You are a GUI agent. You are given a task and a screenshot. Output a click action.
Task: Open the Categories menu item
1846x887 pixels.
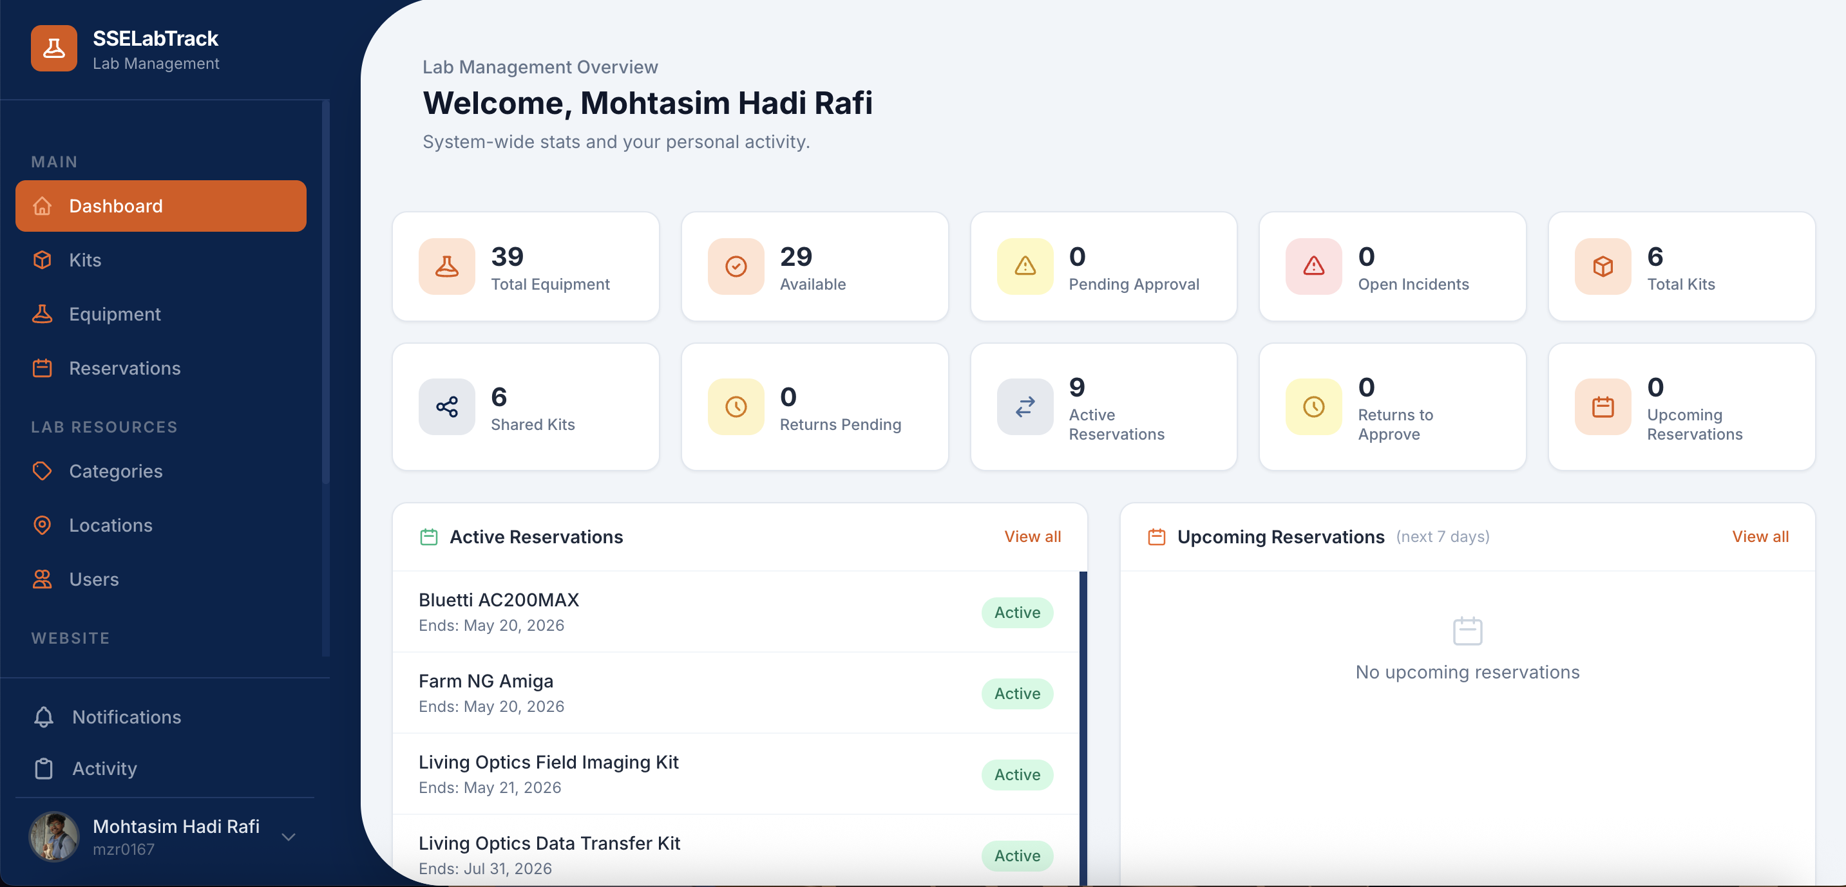pos(161,471)
